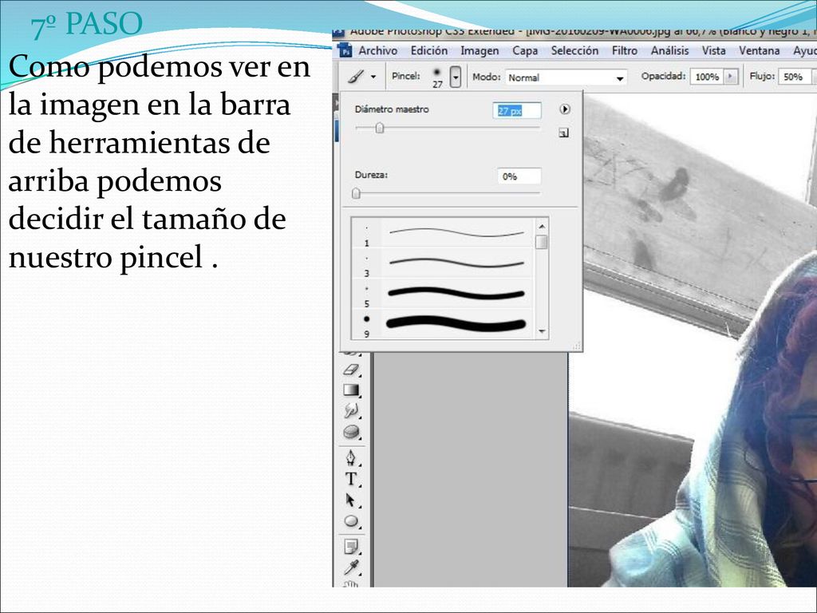Open the tool preset picker arrow

coord(373,77)
